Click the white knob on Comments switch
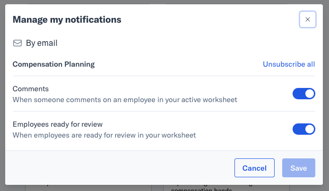Image resolution: width=329 pixels, height=191 pixels. 310,94
